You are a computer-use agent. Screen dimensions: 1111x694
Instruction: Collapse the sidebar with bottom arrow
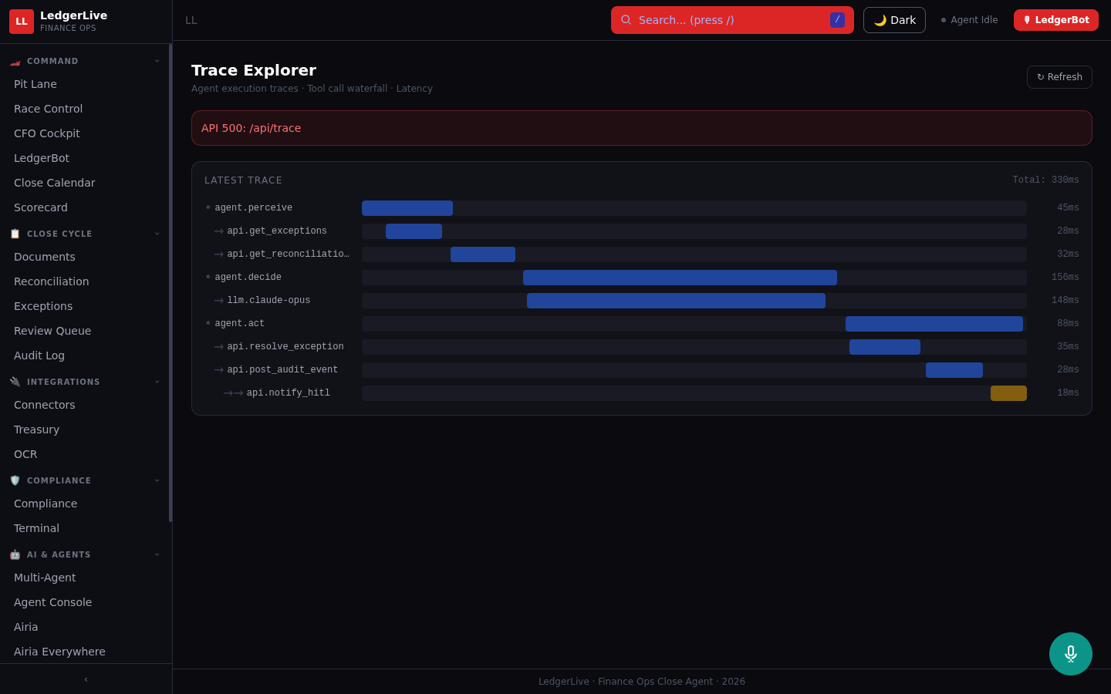click(86, 679)
